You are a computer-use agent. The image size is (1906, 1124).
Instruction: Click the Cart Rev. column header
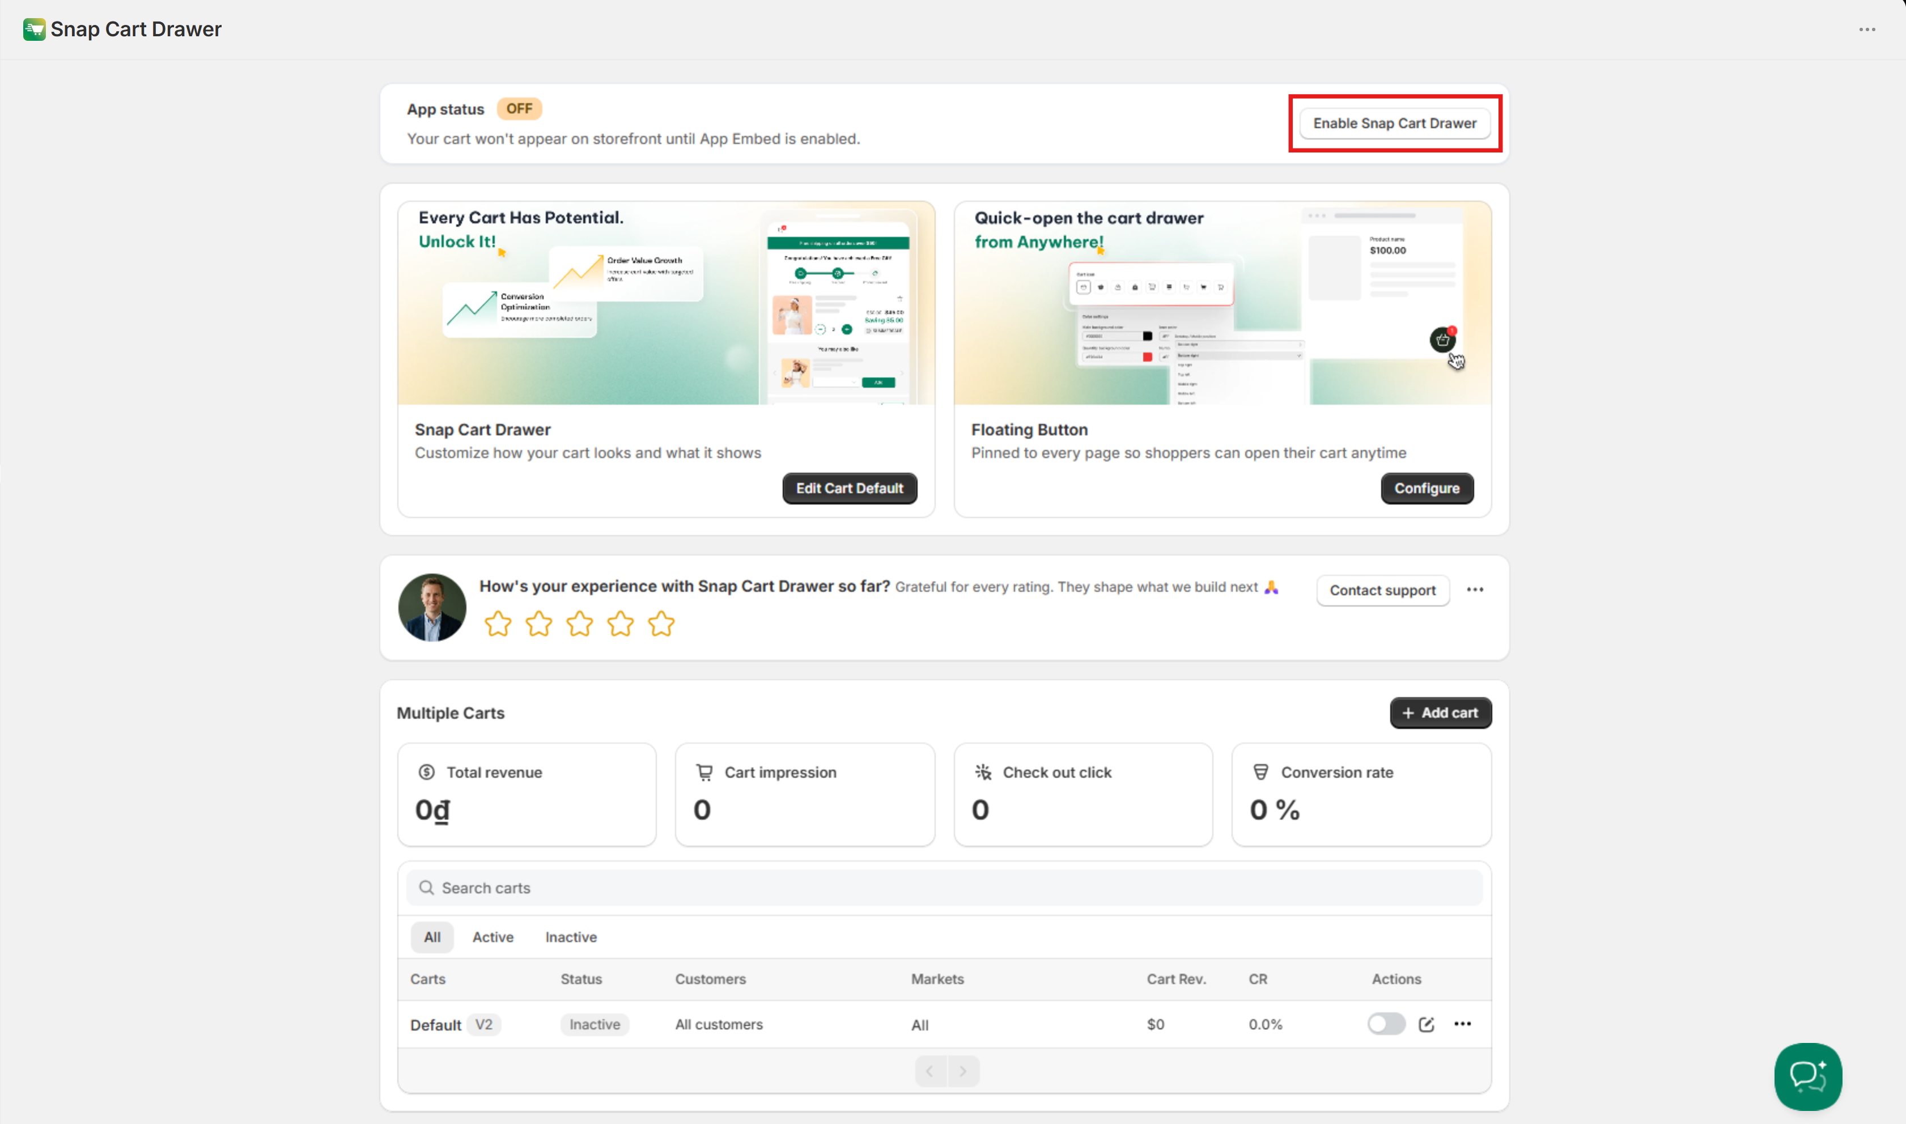pos(1176,978)
